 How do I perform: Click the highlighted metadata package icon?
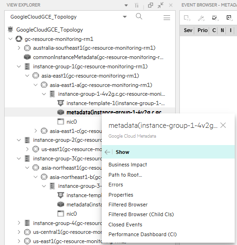pyautogui.click(x=60, y=112)
